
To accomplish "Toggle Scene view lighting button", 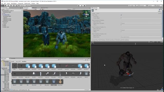I will [x=38, y=9].
